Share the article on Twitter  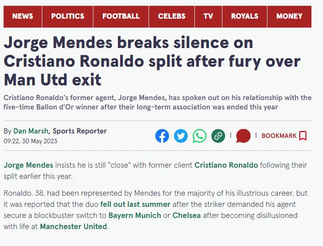[181, 136]
